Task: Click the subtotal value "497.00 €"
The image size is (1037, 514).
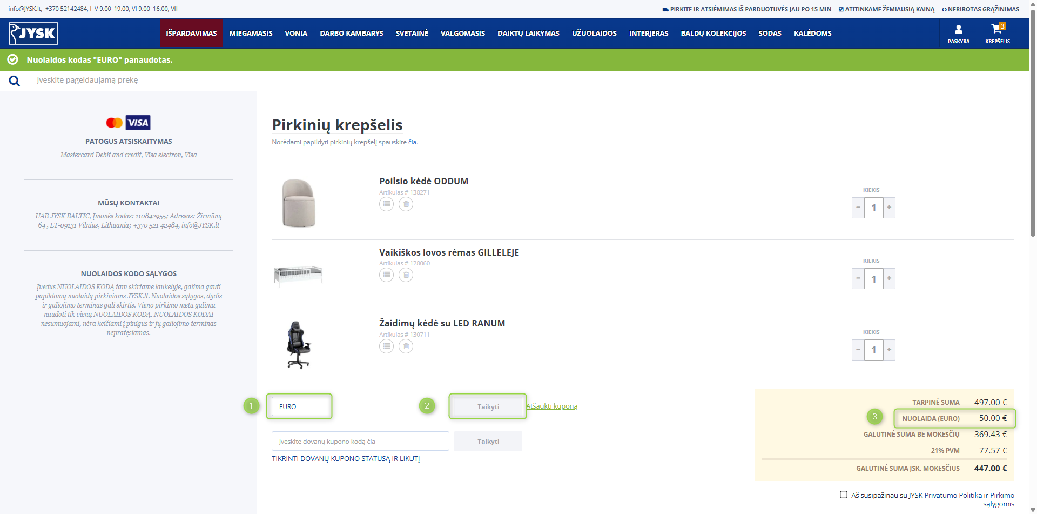Action: (x=991, y=402)
